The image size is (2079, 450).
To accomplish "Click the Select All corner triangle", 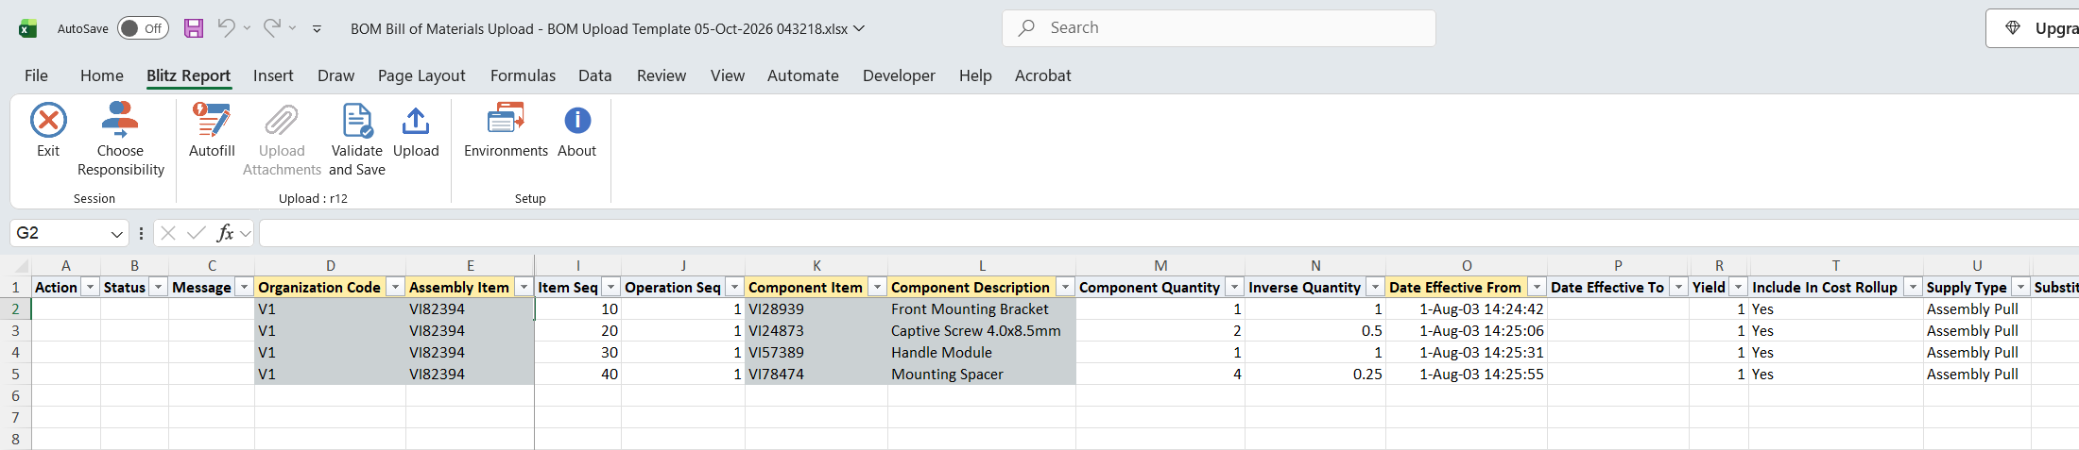I will pos(21,266).
